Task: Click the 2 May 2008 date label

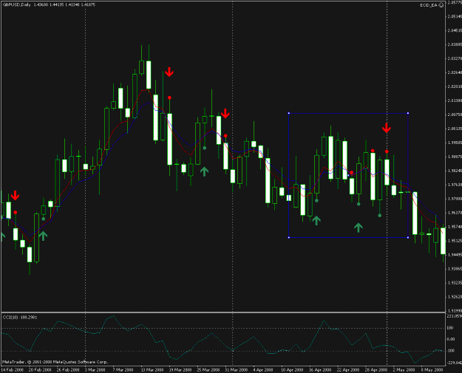Action: pos(403,369)
